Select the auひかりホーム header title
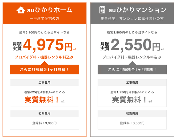This screenshot has width=177, height=138. tap(50, 10)
